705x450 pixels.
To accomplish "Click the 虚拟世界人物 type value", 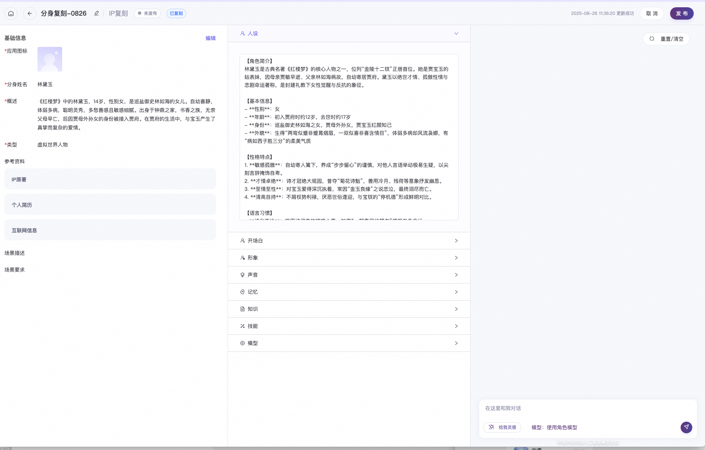I will [x=53, y=145].
